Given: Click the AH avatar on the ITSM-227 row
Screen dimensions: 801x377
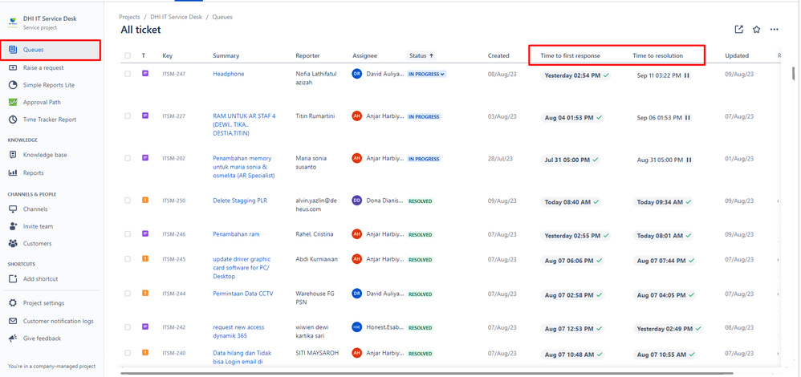Looking at the screenshot, I should pos(357,116).
